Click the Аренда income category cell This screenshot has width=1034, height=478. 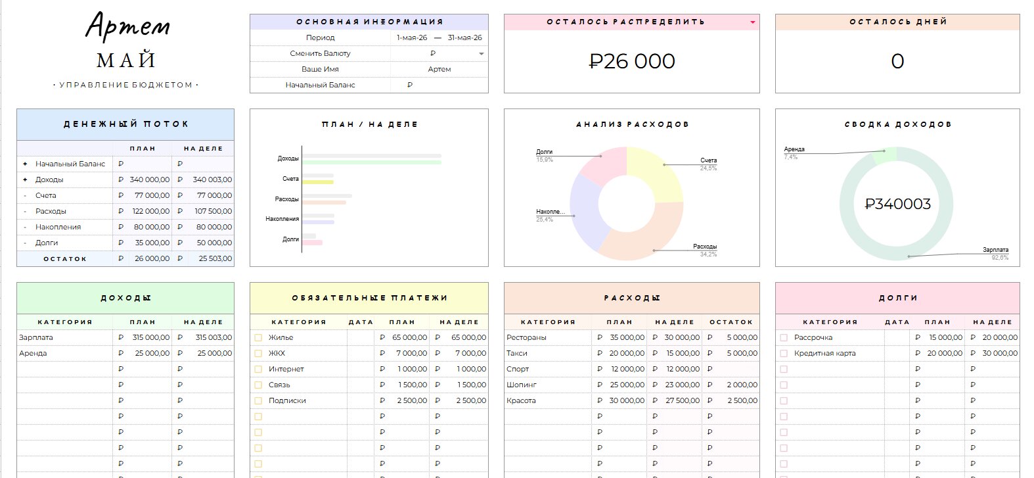pyautogui.click(x=64, y=353)
